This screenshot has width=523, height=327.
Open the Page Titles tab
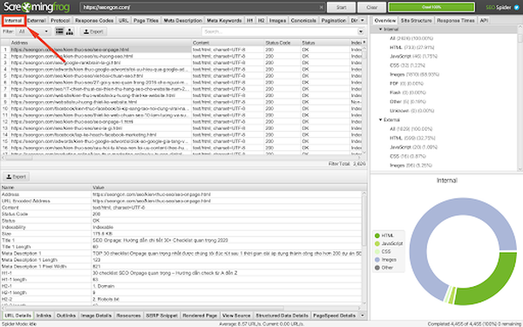(146, 20)
